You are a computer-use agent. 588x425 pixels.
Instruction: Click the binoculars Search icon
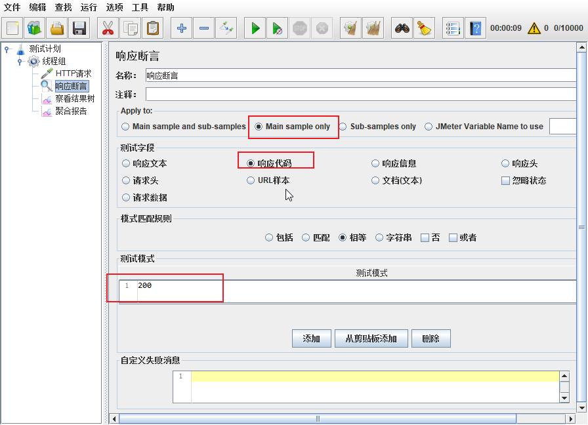(x=402, y=28)
